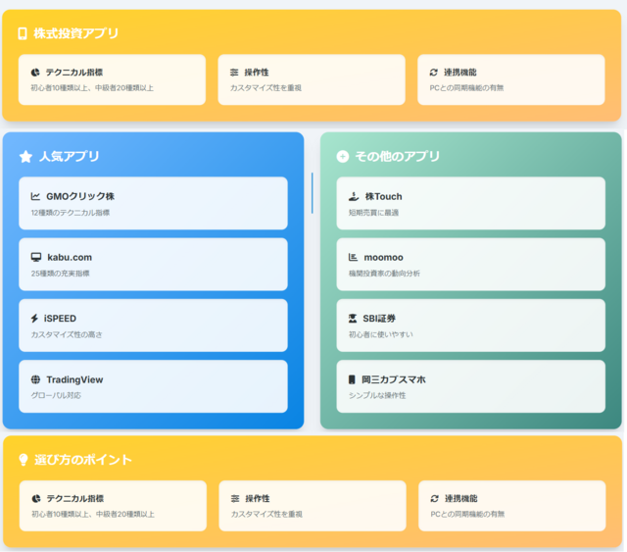This screenshot has height=552, width=627.
Task: Click top card text カスタマイズ性を重視
Action: [265, 88]
